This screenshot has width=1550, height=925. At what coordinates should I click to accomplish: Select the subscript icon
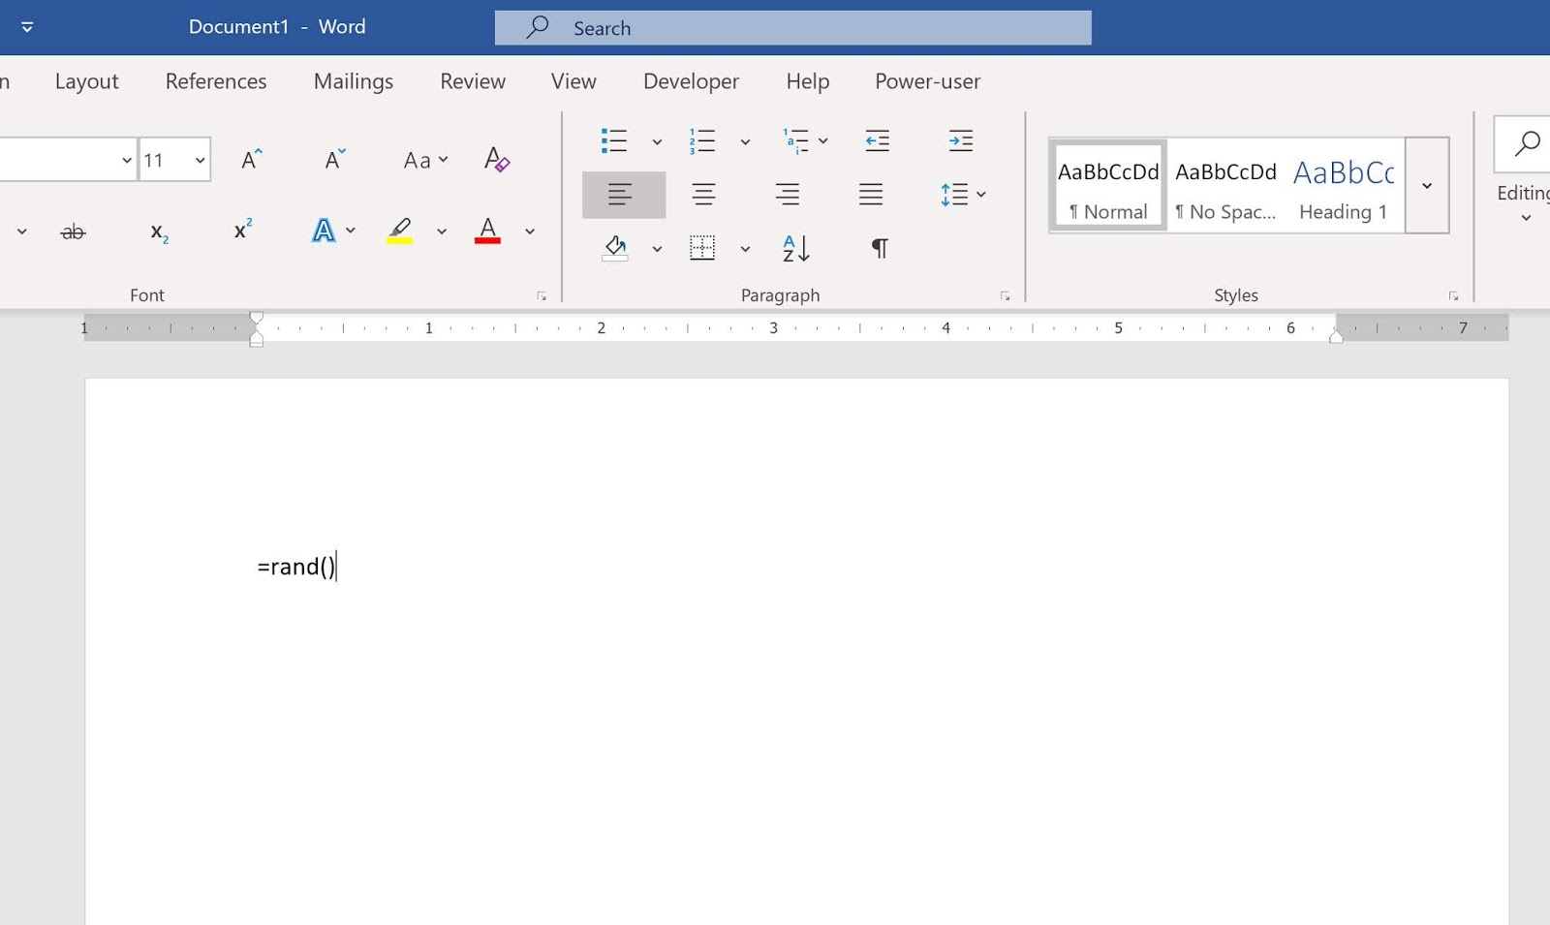click(157, 231)
